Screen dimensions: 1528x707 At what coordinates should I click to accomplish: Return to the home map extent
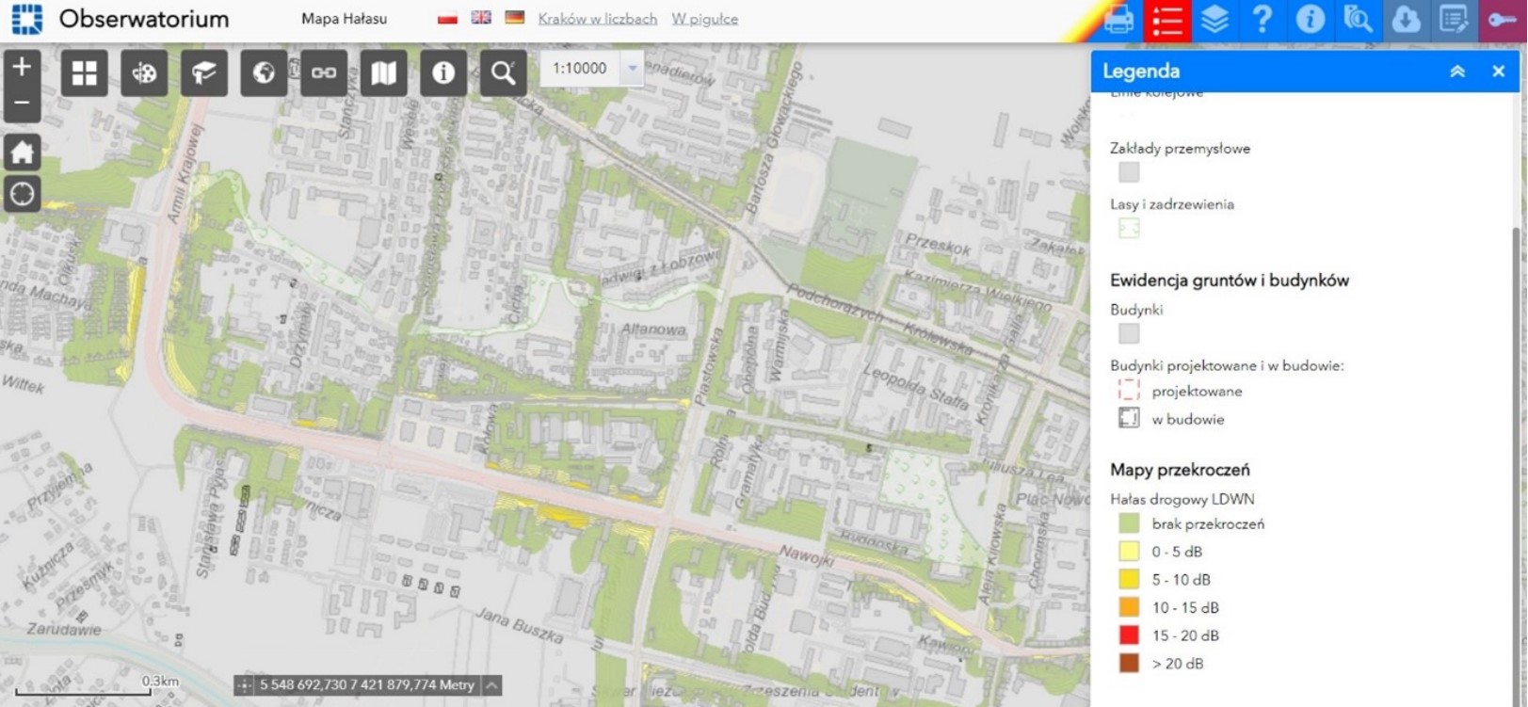(x=22, y=152)
